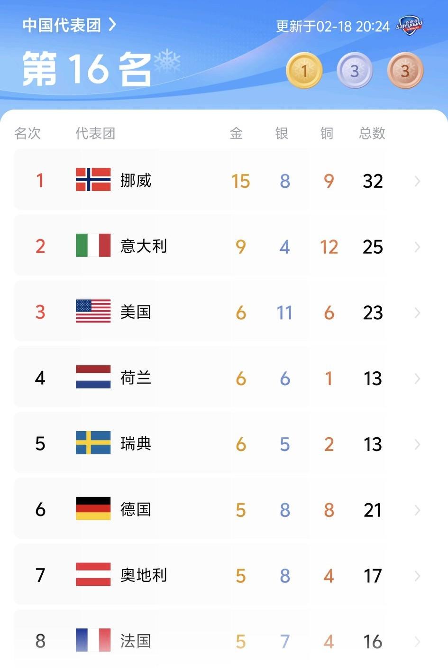Expand the 美国 row details chevron
Image resolution: width=448 pixels, height=672 pixels.
[x=417, y=312]
